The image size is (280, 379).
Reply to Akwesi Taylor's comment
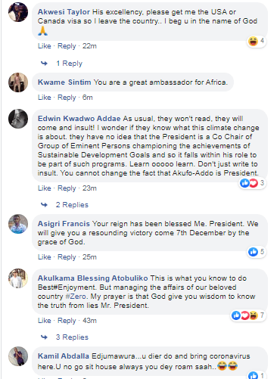click(x=67, y=46)
